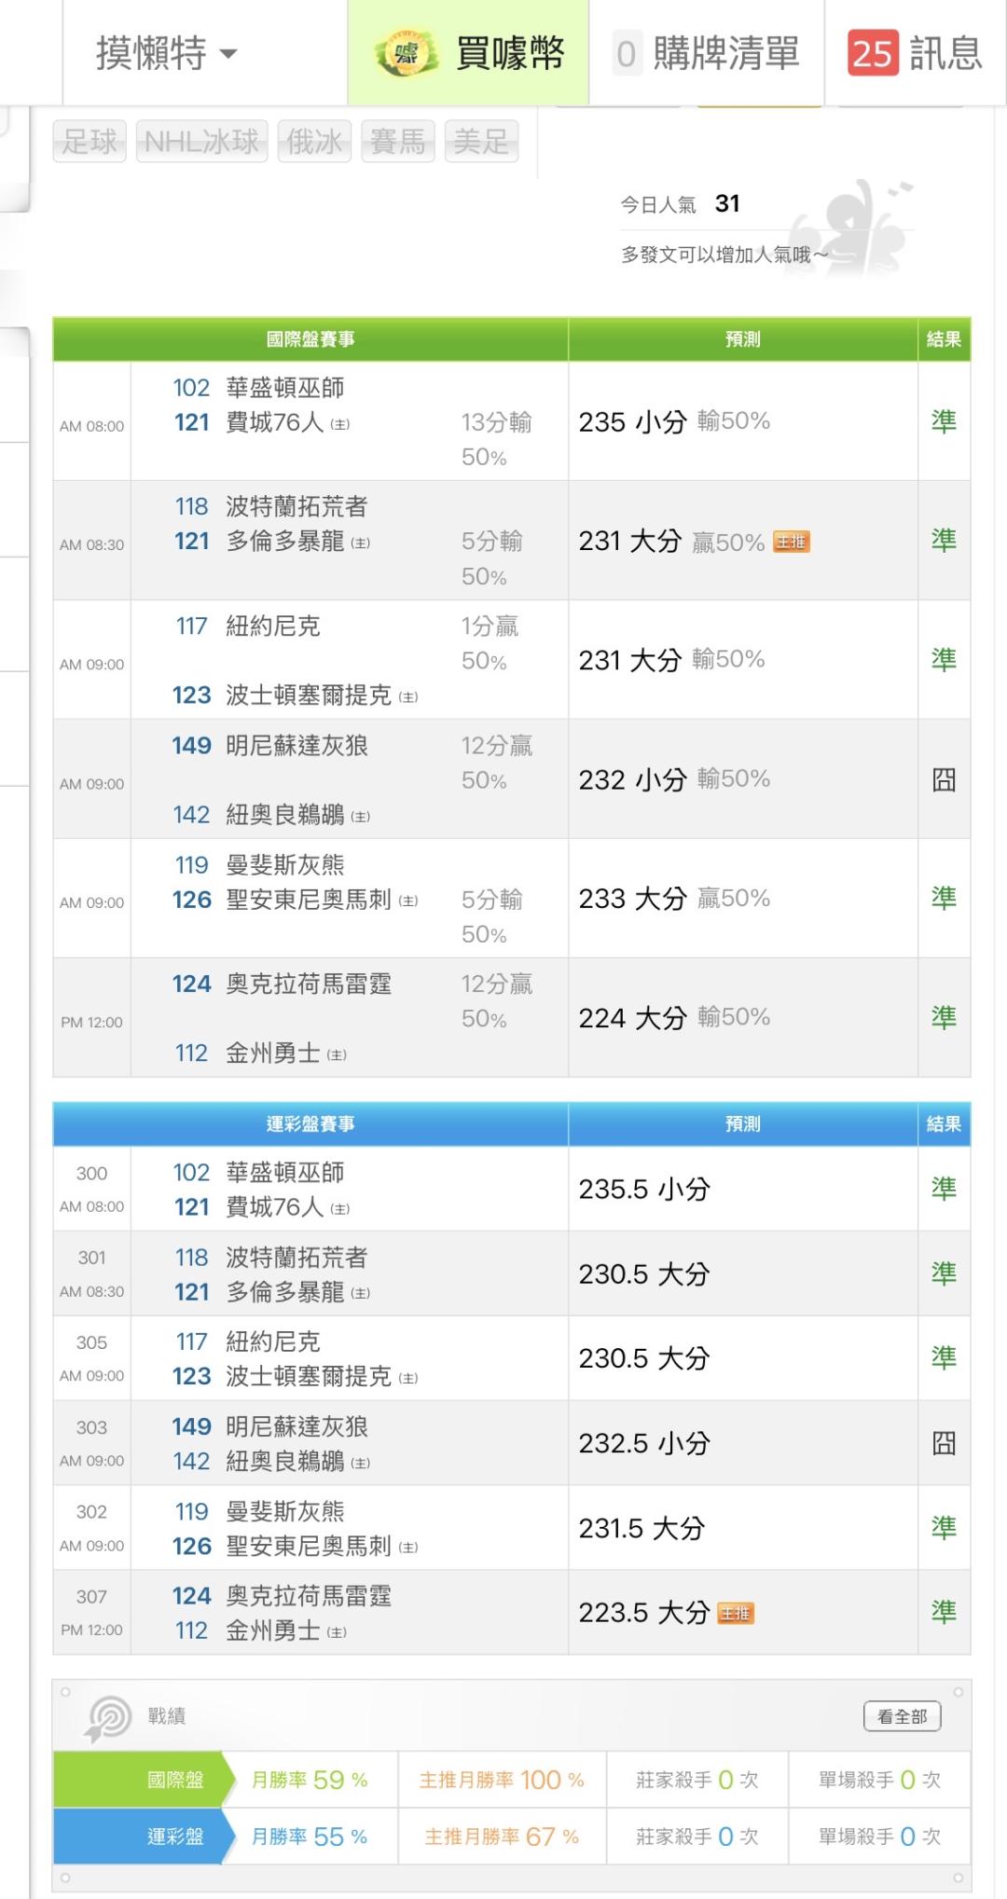Click the 買噓幣 coin icon
The height and width of the screenshot is (1899, 1007).
point(407,54)
